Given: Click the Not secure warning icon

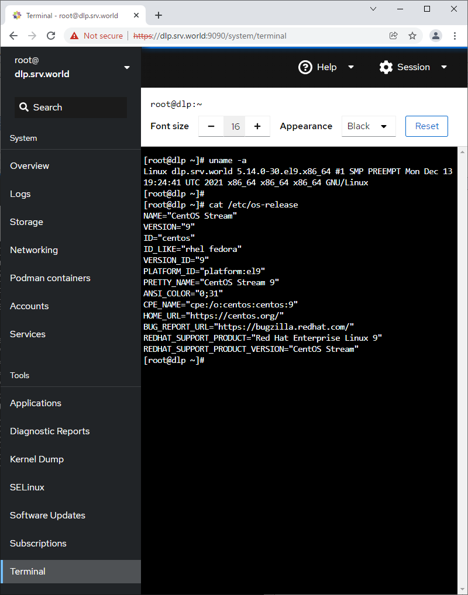Looking at the screenshot, I should click(x=74, y=36).
